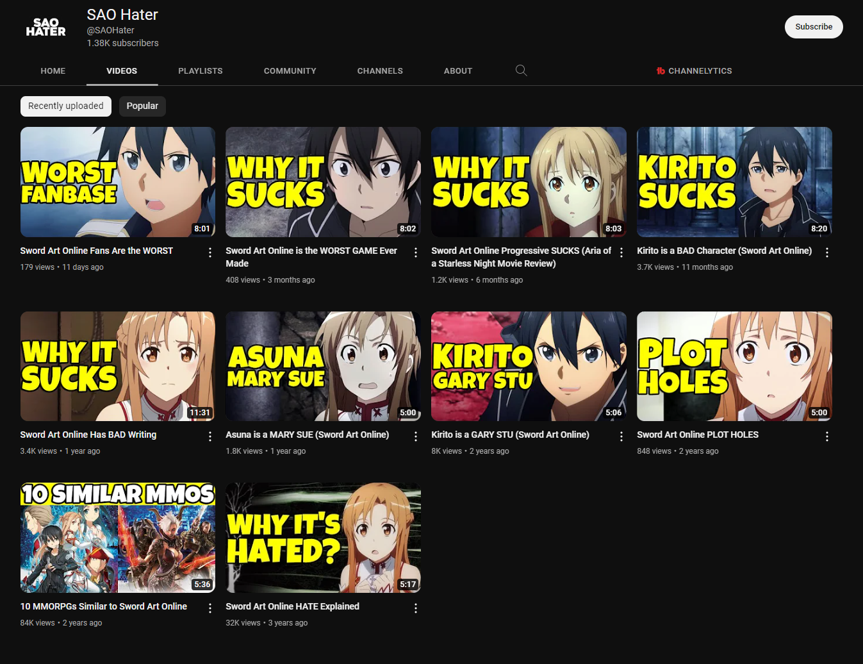Open the About tab
Screen dimensions: 863x664
pos(458,71)
